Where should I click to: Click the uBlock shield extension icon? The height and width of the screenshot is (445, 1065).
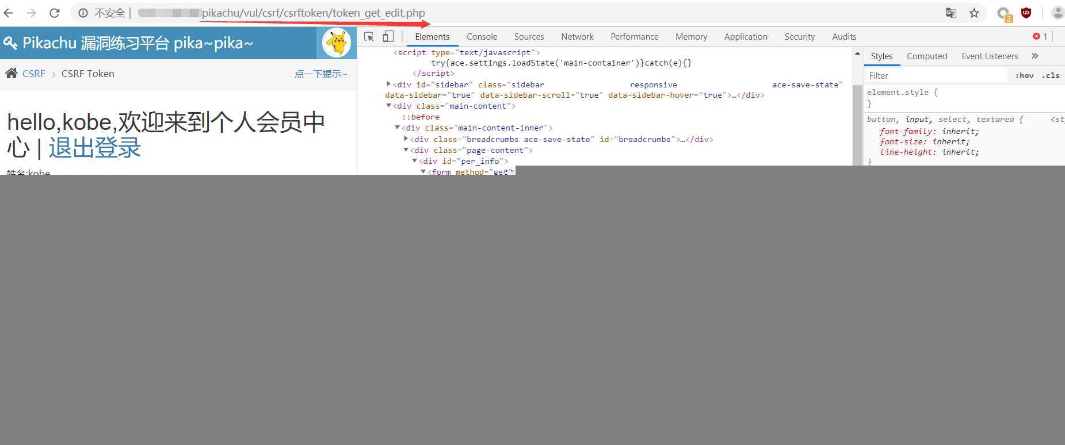click(x=1026, y=13)
